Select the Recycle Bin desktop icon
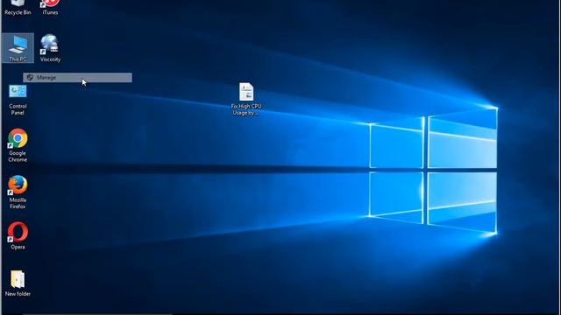This screenshot has height=315, width=561. click(18, 8)
